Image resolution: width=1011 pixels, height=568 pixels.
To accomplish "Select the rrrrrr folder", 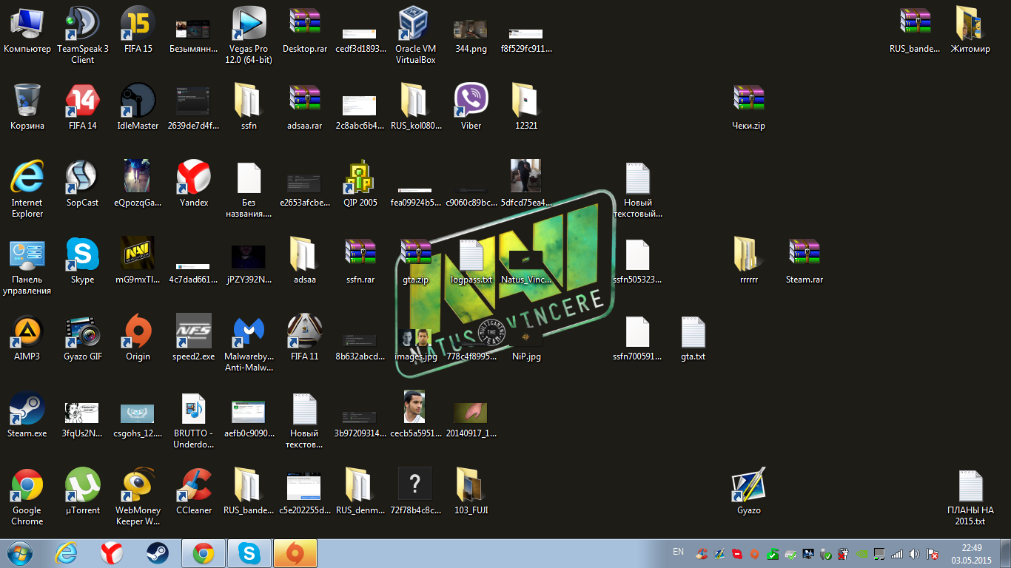I will pyautogui.click(x=748, y=260).
